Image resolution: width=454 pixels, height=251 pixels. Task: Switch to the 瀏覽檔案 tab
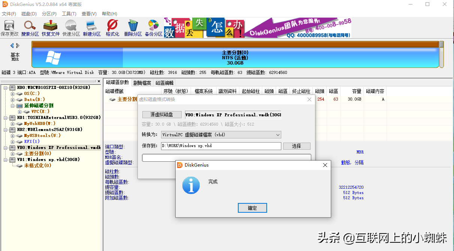click(142, 83)
